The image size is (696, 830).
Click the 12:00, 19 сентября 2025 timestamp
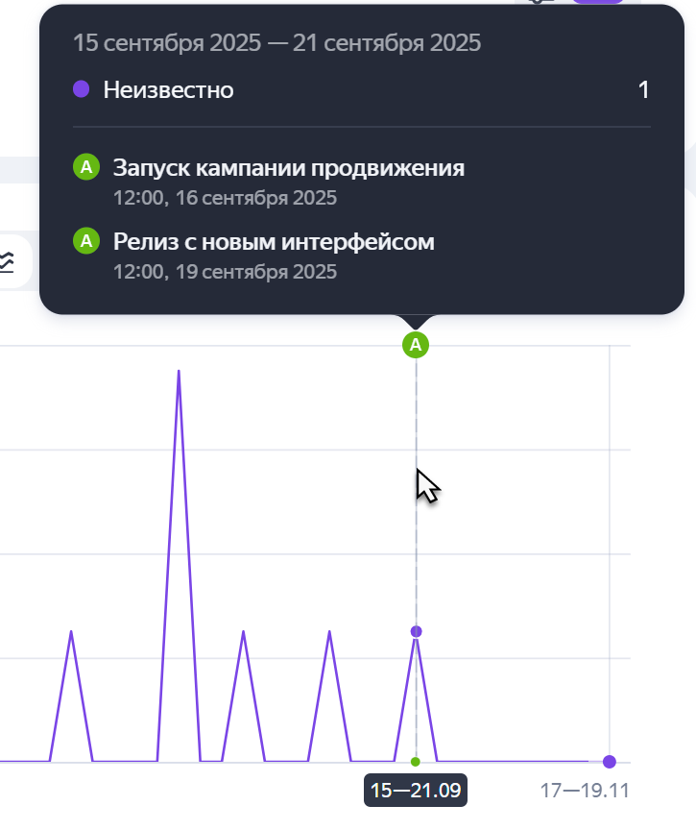(225, 271)
